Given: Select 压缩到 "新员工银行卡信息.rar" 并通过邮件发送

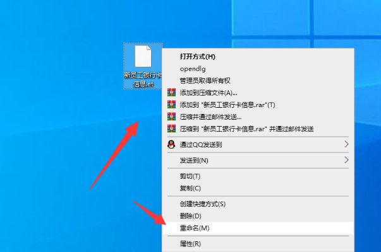Looking at the screenshot, I should 258,129.
